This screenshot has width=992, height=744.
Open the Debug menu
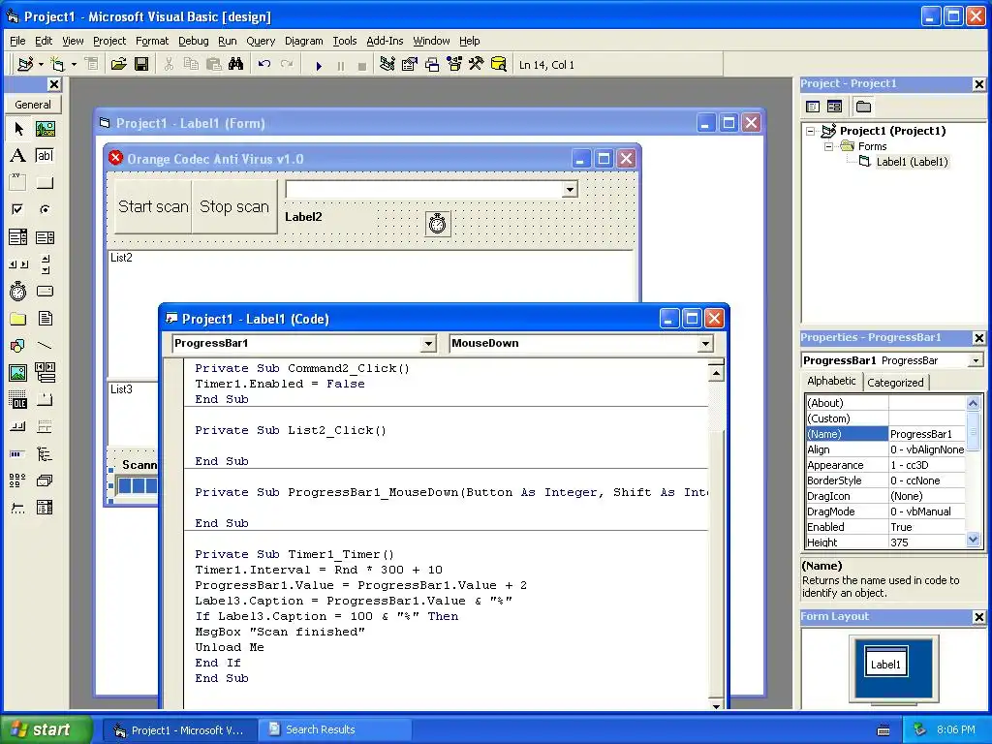pyautogui.click(x=193, y=41)
